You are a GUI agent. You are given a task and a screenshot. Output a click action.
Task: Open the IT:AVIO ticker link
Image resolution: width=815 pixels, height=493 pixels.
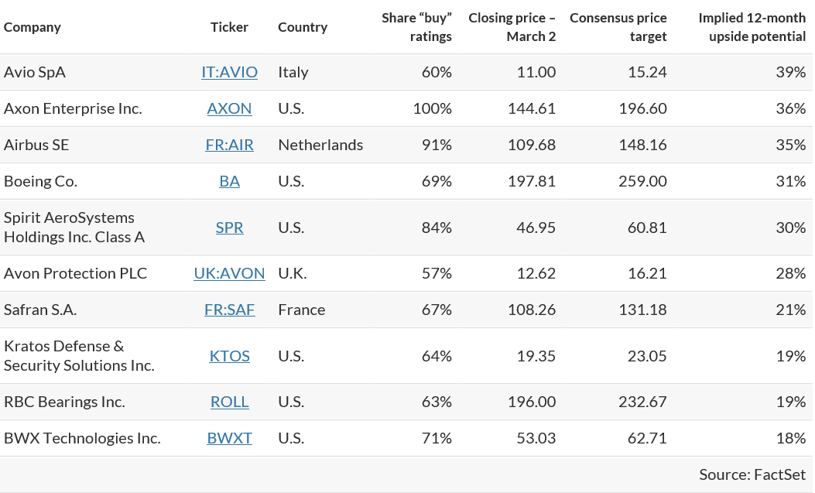point(229,72)
